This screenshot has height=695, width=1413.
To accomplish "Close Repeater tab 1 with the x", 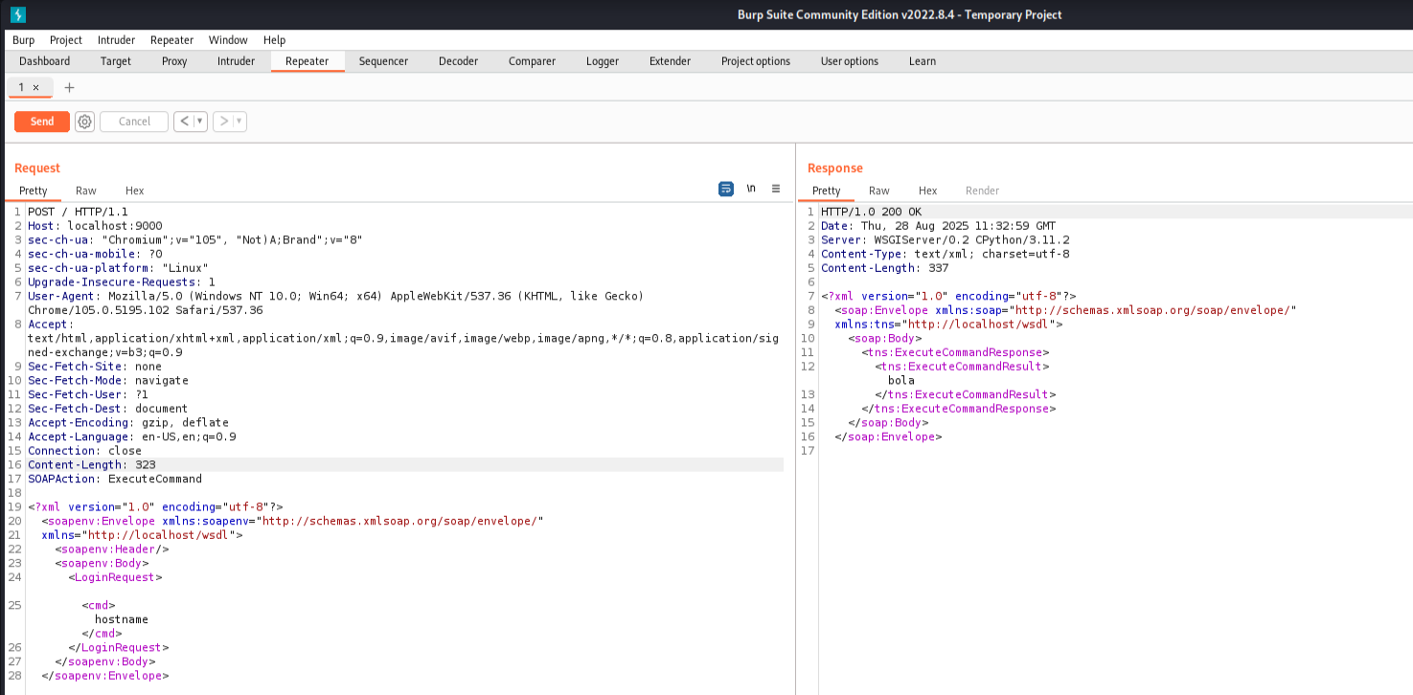I will tap(36, 87).
